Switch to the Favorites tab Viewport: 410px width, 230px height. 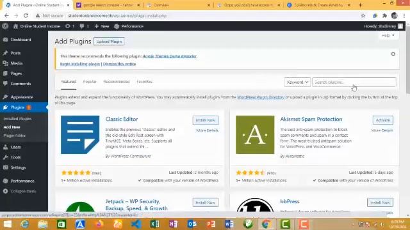point(144,82)
